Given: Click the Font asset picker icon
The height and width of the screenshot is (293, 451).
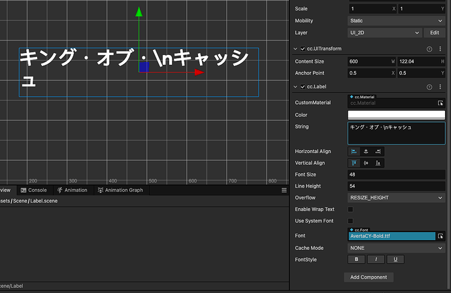Looking at the screenshot, I should (441, 235).
